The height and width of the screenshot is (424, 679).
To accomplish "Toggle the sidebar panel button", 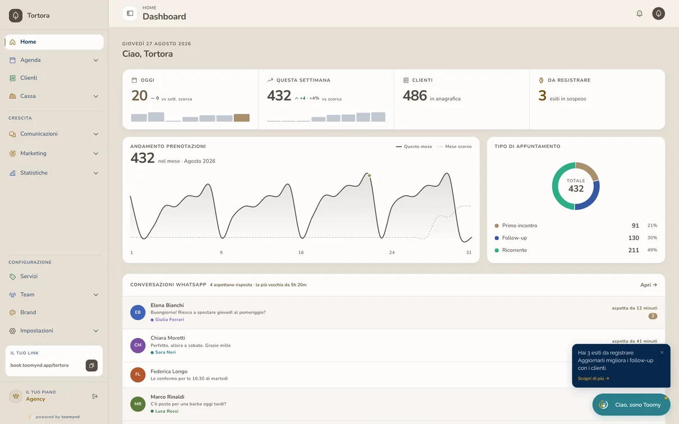I will (x=130, y=13).
